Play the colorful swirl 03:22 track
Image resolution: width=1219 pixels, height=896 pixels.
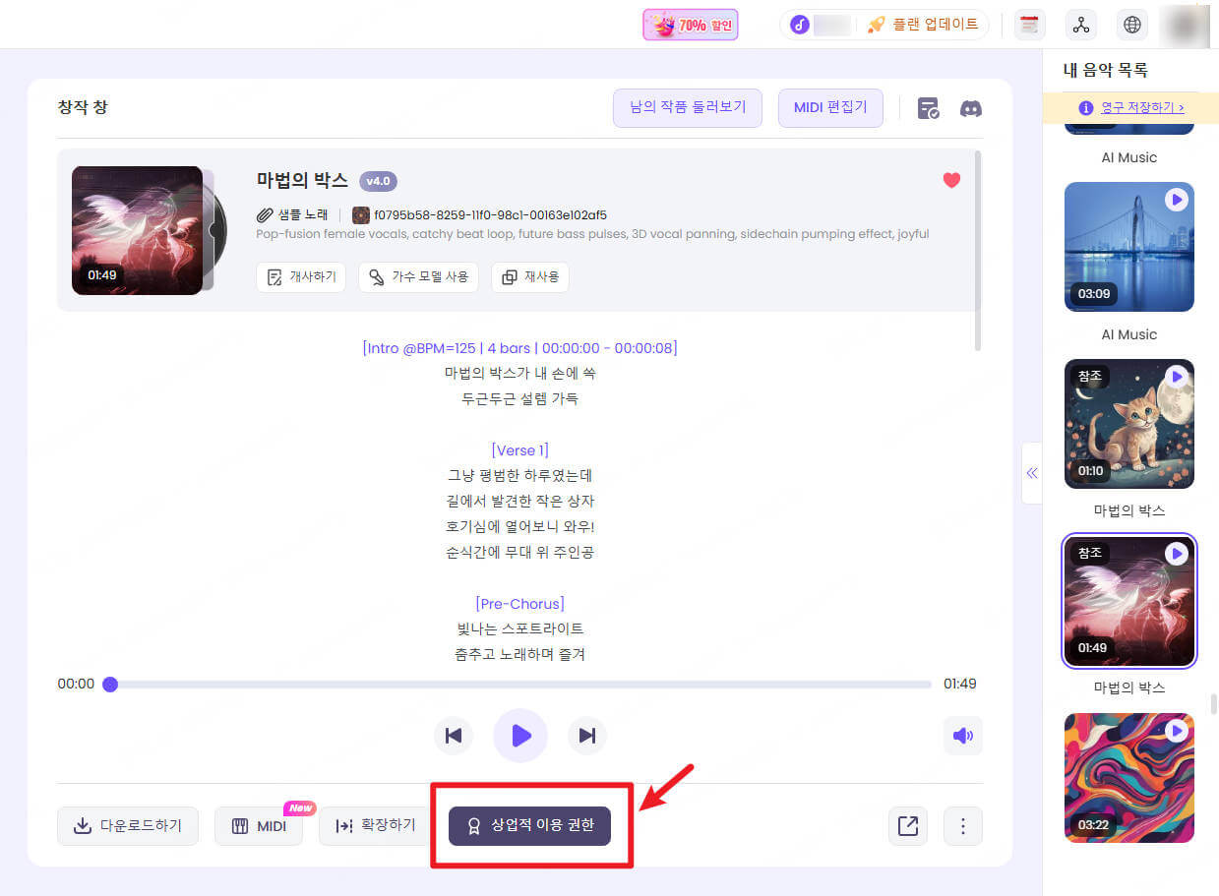(x=1177, y=731)
